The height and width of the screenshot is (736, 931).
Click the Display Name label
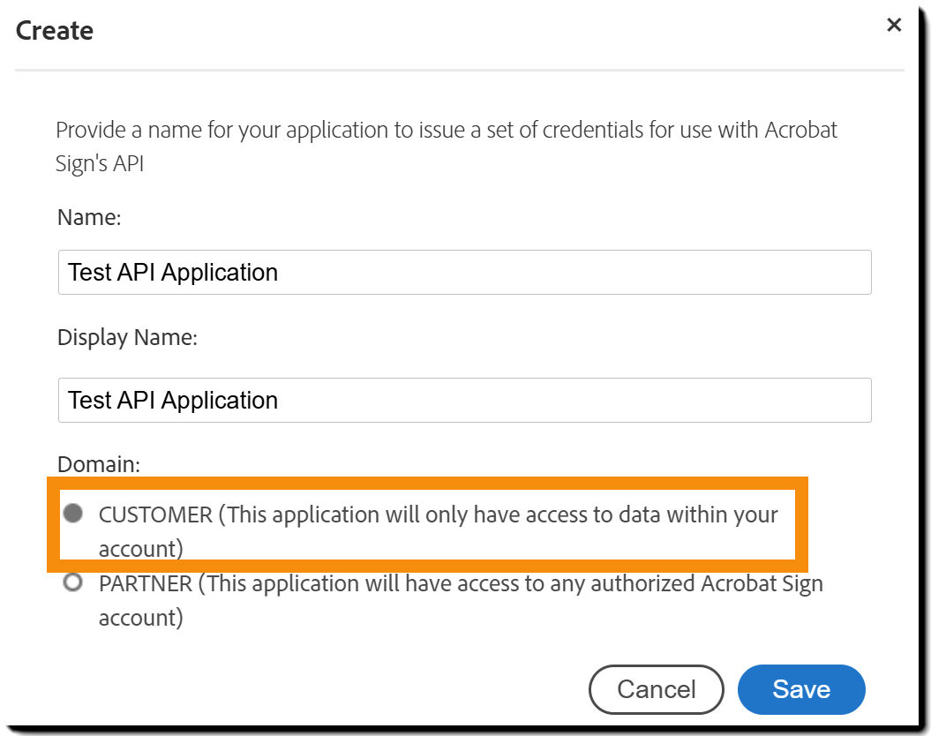click(128, 337)
